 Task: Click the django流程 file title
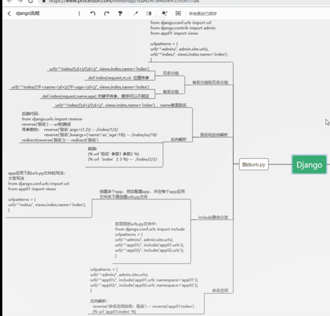coord(28,13)
